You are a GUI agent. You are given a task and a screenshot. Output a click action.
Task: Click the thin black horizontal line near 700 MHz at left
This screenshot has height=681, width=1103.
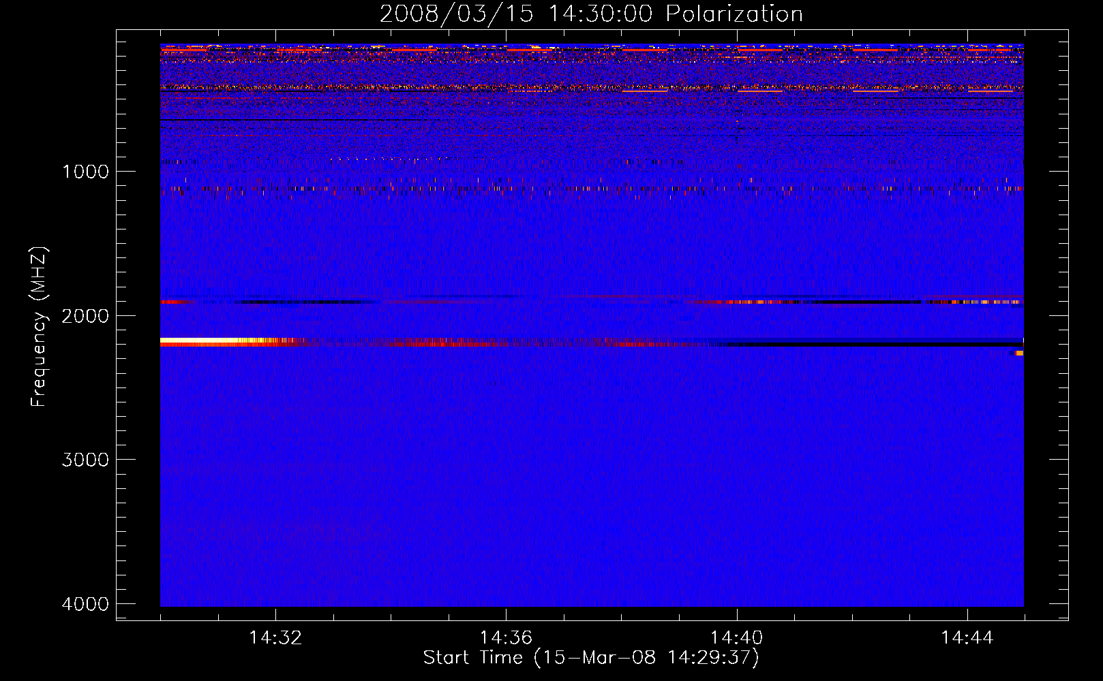273,120
